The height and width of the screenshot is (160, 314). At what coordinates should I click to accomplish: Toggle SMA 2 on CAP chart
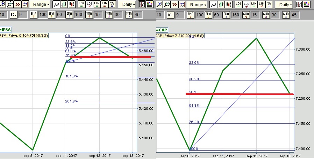(266, 15)
